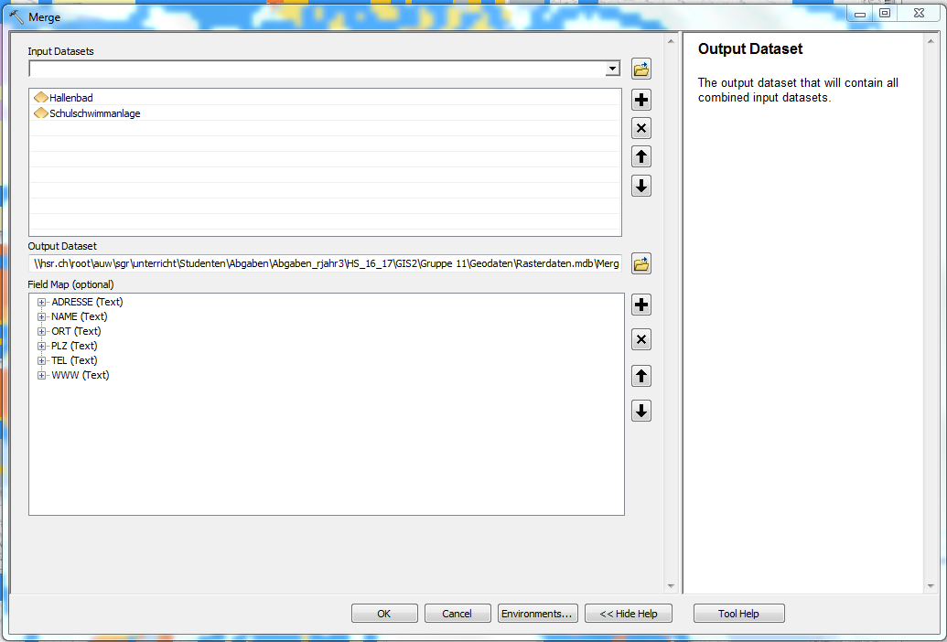The height and width of the screenshot is (642, 947).
Task: Hide the help panel
Action: [628, 614]
